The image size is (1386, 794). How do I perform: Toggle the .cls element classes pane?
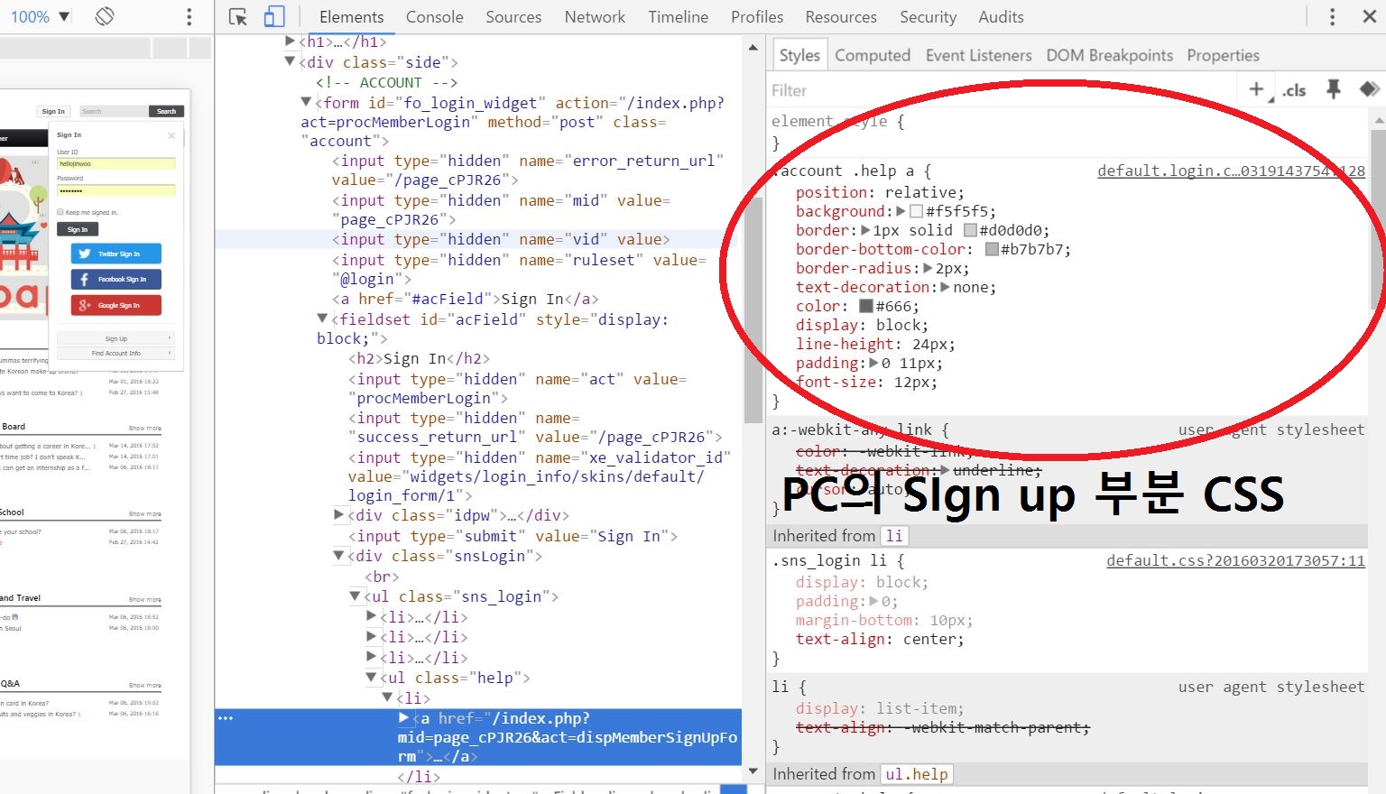1294,89
